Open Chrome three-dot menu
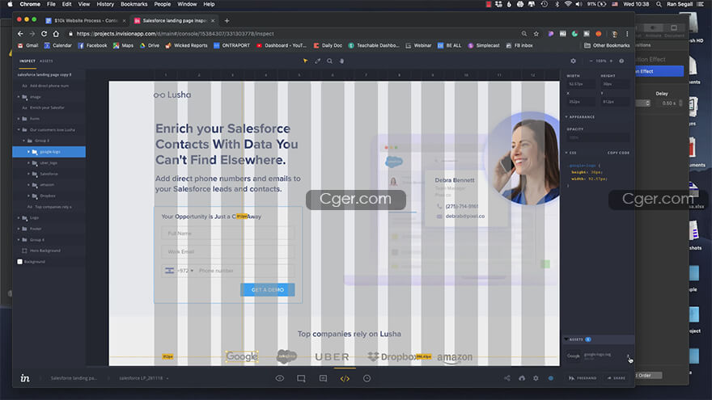Screen dimensions: 712x400 (x=627, y=34)
